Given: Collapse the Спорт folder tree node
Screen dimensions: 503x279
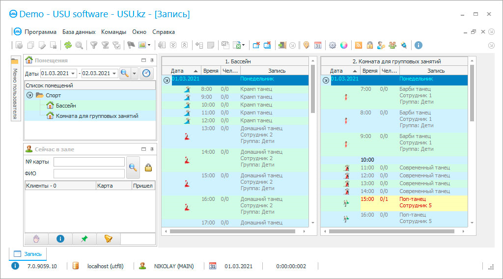Looking at the screenshot, I should click(x=29, y=95).
